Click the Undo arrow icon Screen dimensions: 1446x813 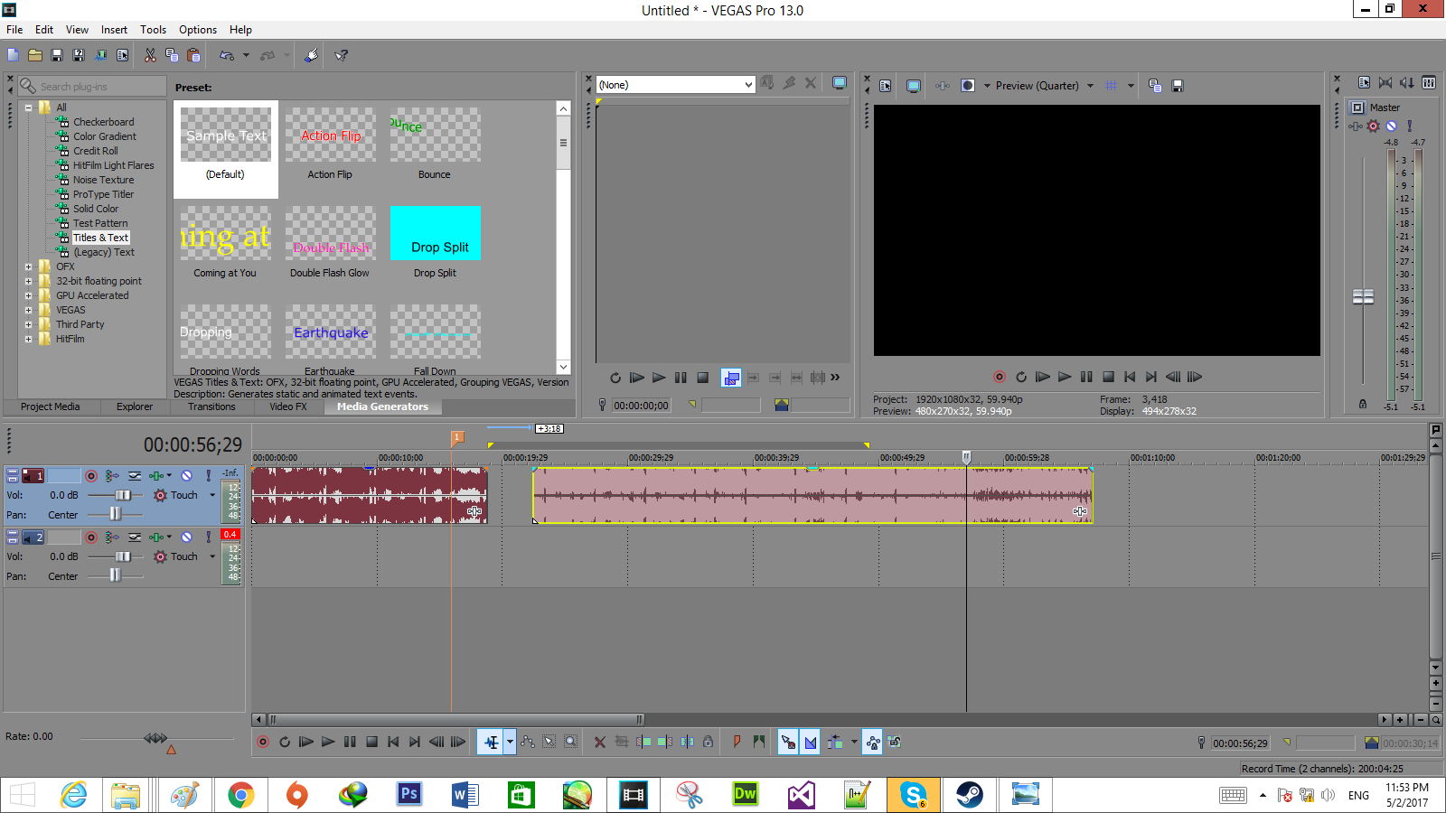coord(227,55)
